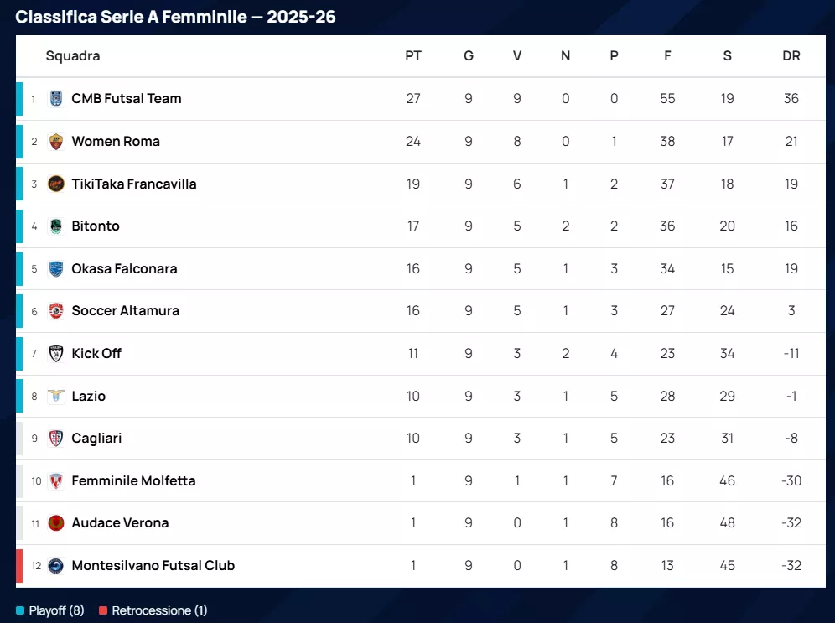The width and height of the screenshot is (835, 623).
Task: Click the red Retrocessione legend swatch
Action: click(x=103, y=610)
